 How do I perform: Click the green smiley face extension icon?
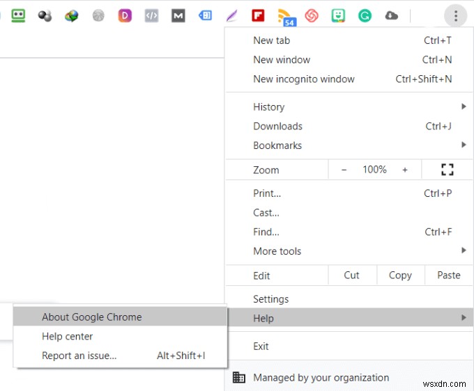point(338,16)
